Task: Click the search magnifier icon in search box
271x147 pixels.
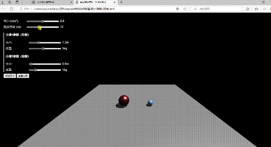Action: [x=195, y=9]
